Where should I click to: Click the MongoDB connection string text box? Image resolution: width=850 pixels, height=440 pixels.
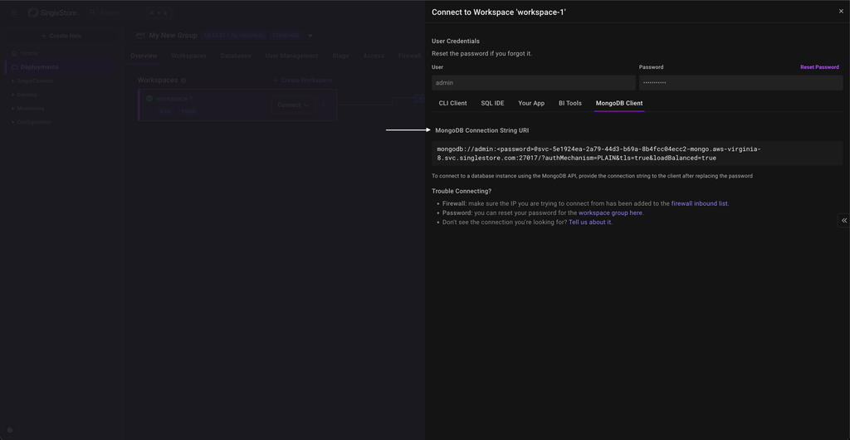point(637,154)
